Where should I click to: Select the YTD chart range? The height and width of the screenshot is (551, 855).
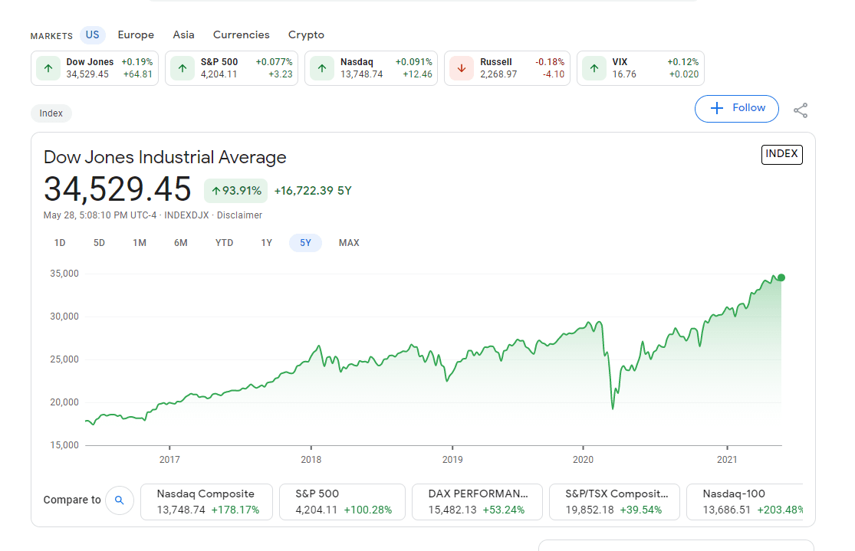point(224,242)
